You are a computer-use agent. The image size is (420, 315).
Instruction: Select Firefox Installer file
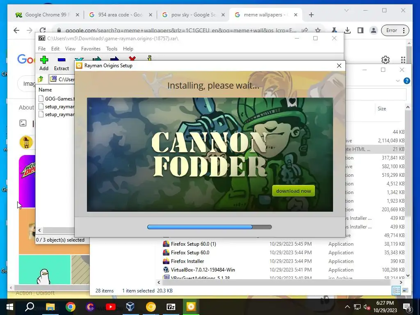[187, 261]
